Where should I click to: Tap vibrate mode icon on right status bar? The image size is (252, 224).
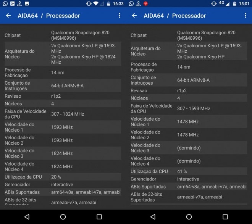214,3
